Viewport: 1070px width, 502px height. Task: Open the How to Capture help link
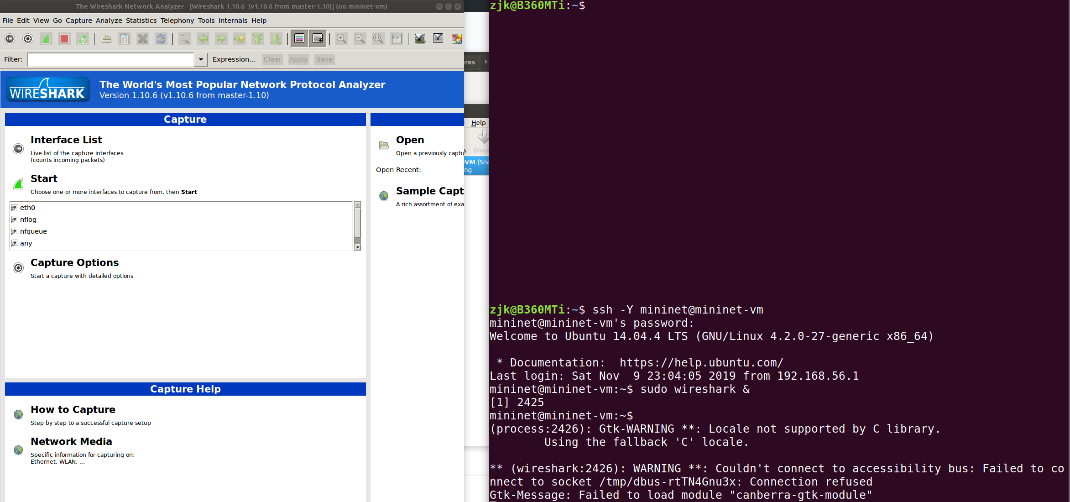click(x=73, y=409)
